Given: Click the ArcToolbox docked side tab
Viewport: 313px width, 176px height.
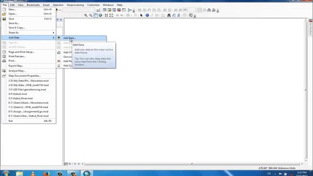Looking at the screenshot, I should pyautogui.click(x=311, y=28).
